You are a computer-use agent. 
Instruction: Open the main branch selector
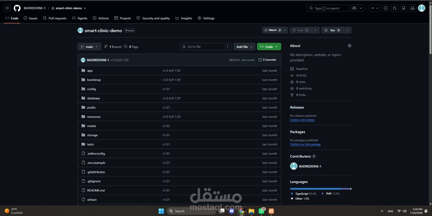[89, 47]
